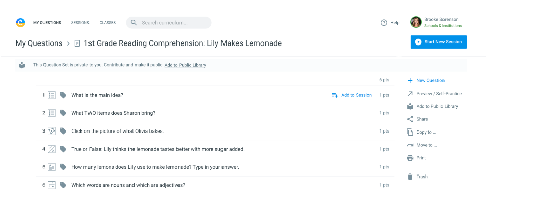533x219 pixels.
Task: Click the hotspot type icon on question 3
Action: [52, 131]
